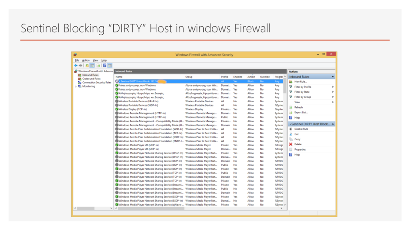Click the forward arrow in the toolbar

(80, 65)
